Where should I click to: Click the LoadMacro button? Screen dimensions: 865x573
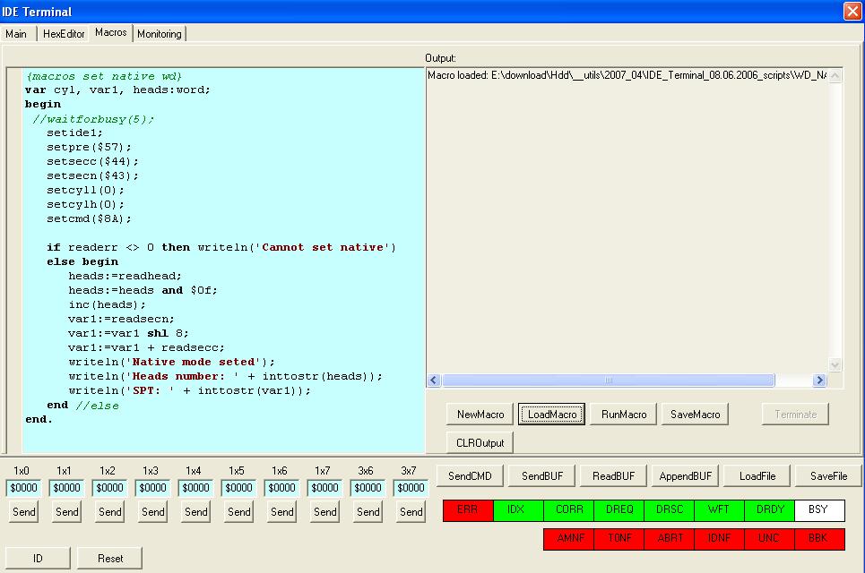pos(551,415)
